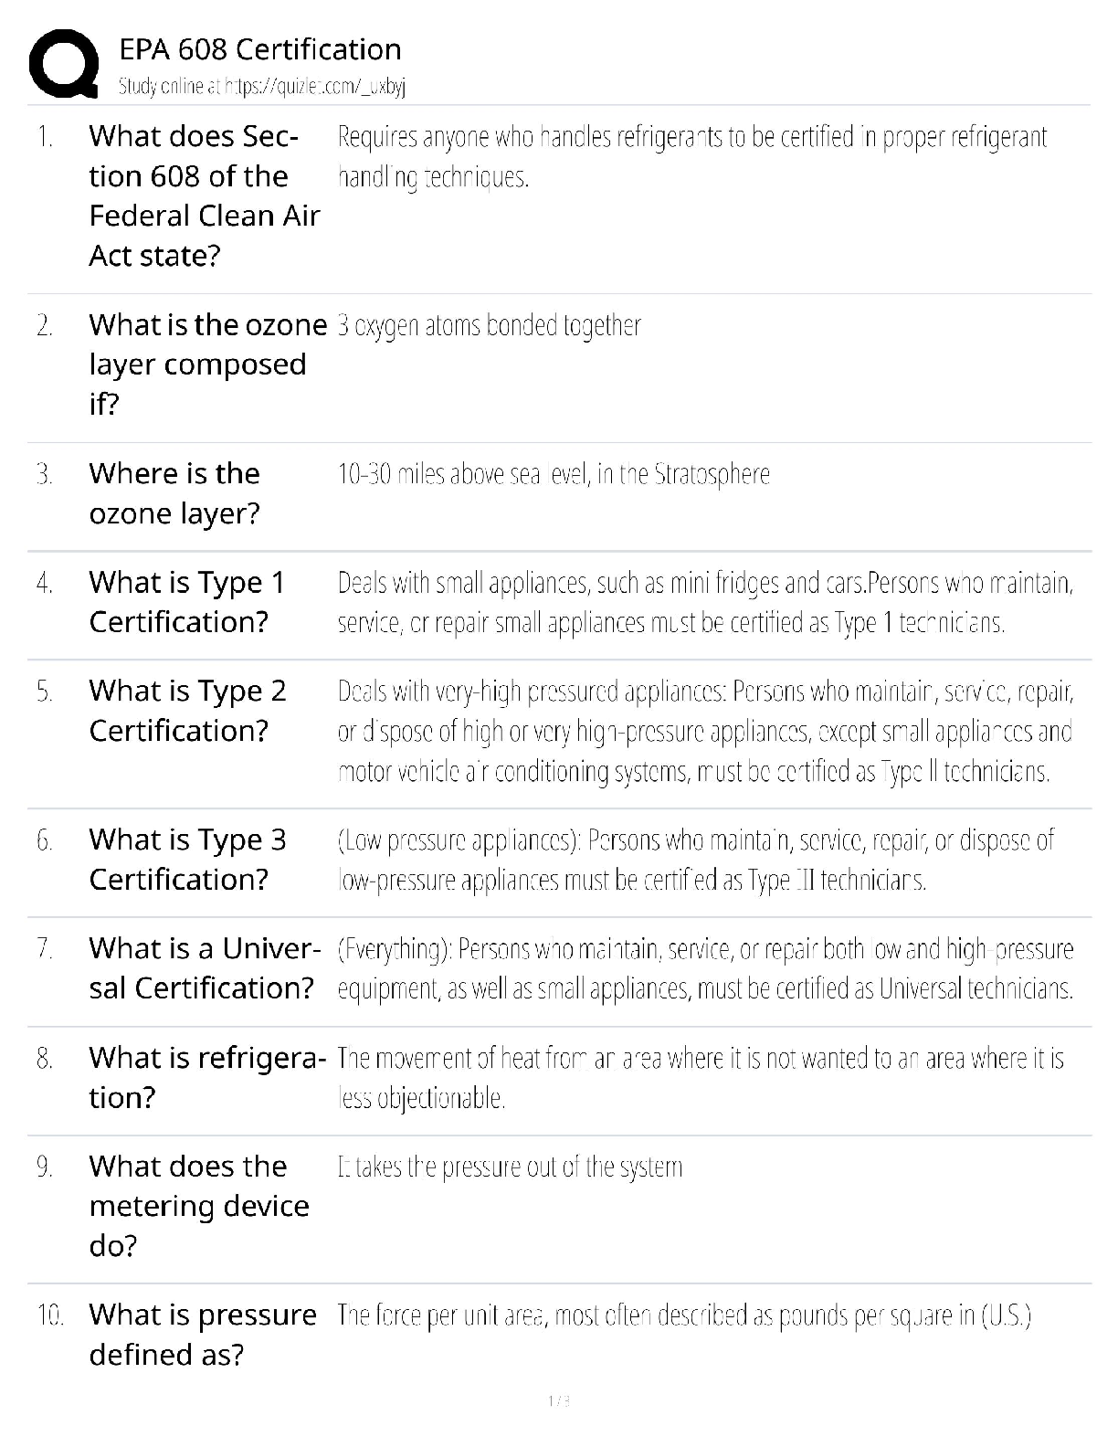Click the Type 1 Certification question

[x=187, y=602]
